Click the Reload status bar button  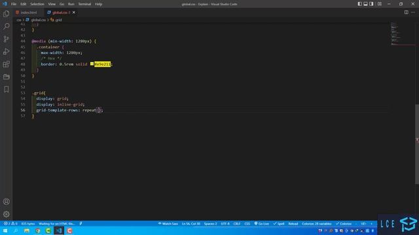293,223
